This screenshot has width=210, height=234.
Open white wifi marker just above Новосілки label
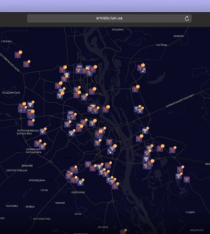point(80,183)
